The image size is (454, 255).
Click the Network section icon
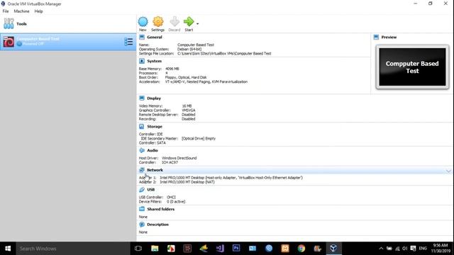(x=142, y=170)
